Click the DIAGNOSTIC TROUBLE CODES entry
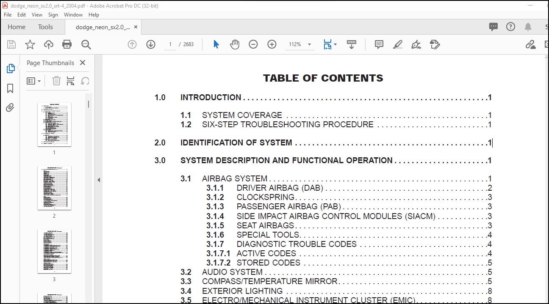Image resolution: width=549 pixels, height=304 pixels. (x=297, y=244)
